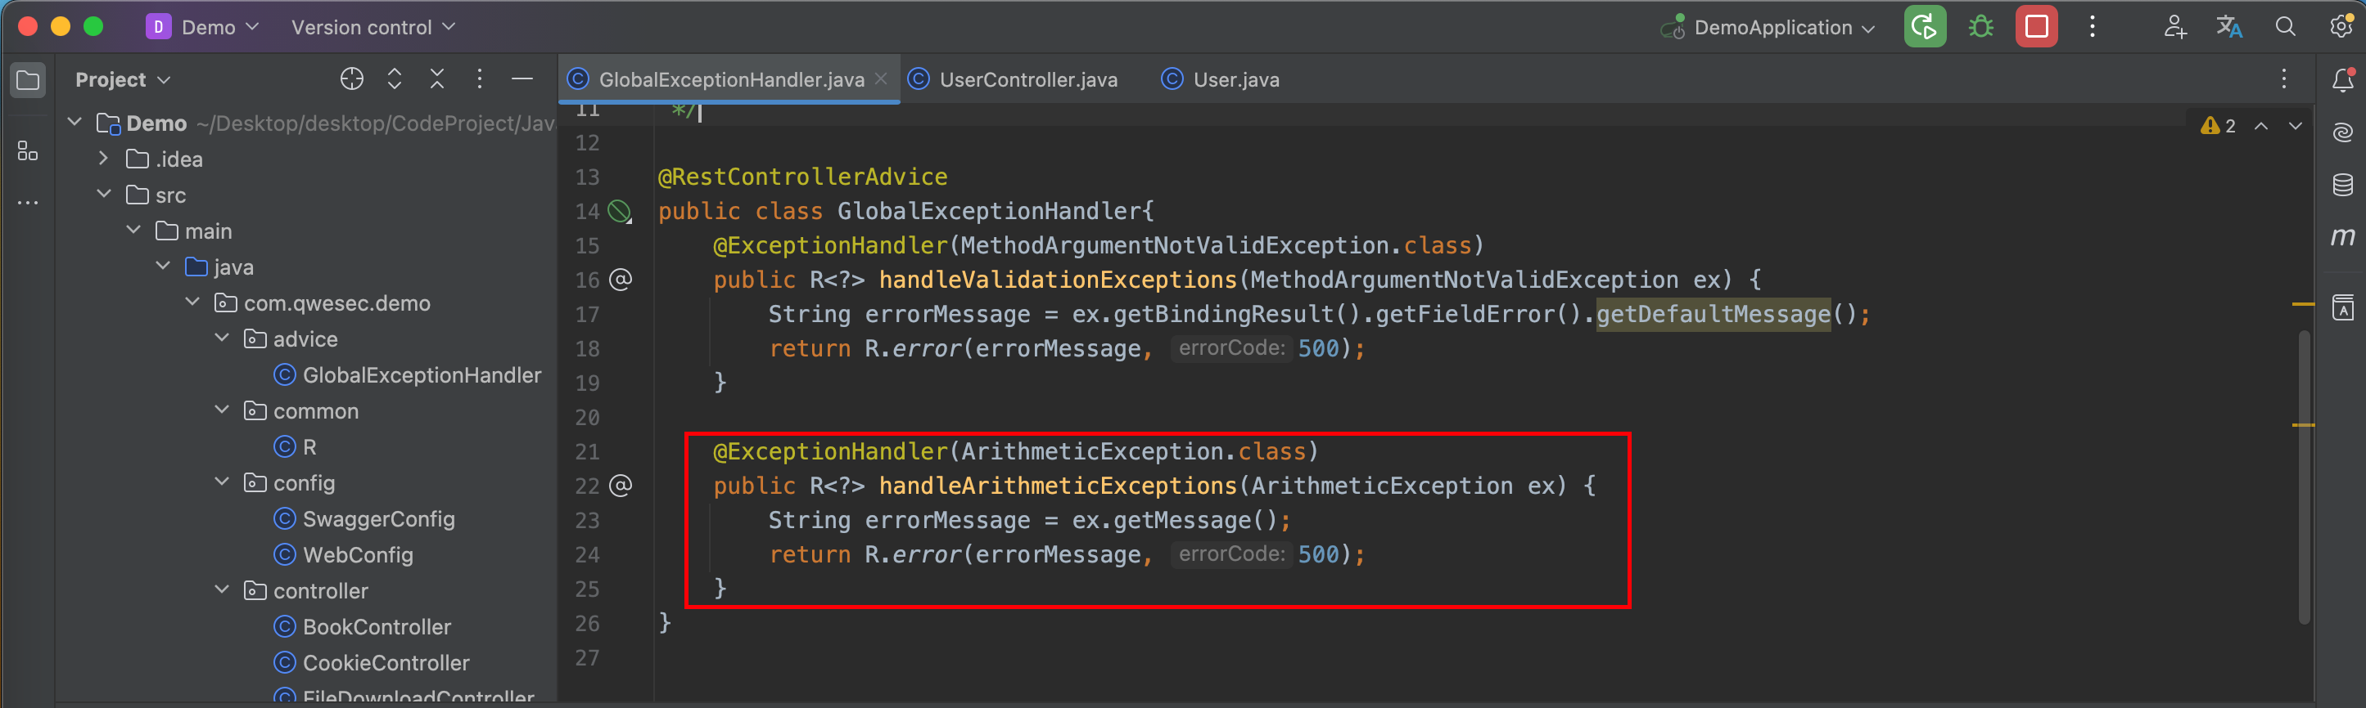Screen dimensions: 2366x708
Task: Go to previous highlighted problem arrow
Action: (x=2261, y=126)
